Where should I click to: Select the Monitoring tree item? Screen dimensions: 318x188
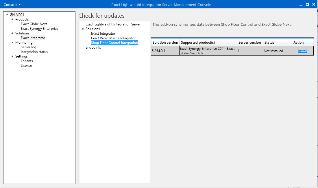tap(24, 43)
